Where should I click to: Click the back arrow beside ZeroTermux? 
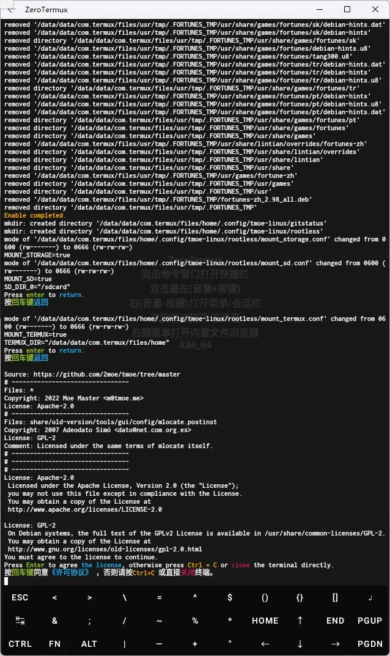coord(11,9)
